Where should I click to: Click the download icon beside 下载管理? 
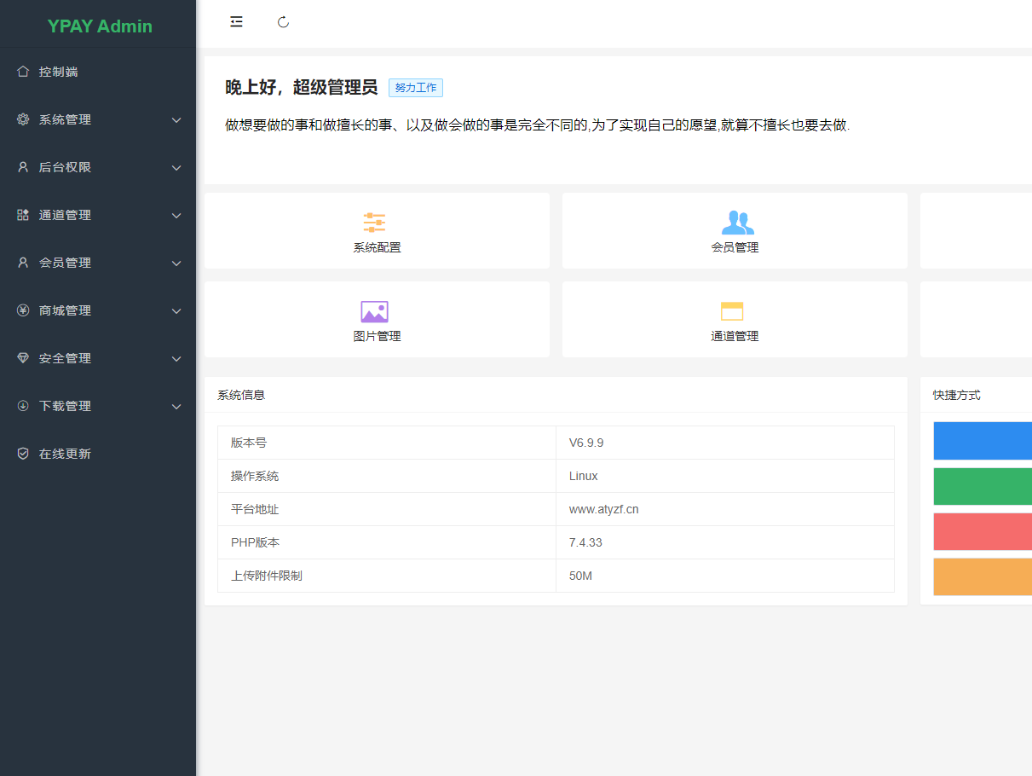click(x=23, y=406)
